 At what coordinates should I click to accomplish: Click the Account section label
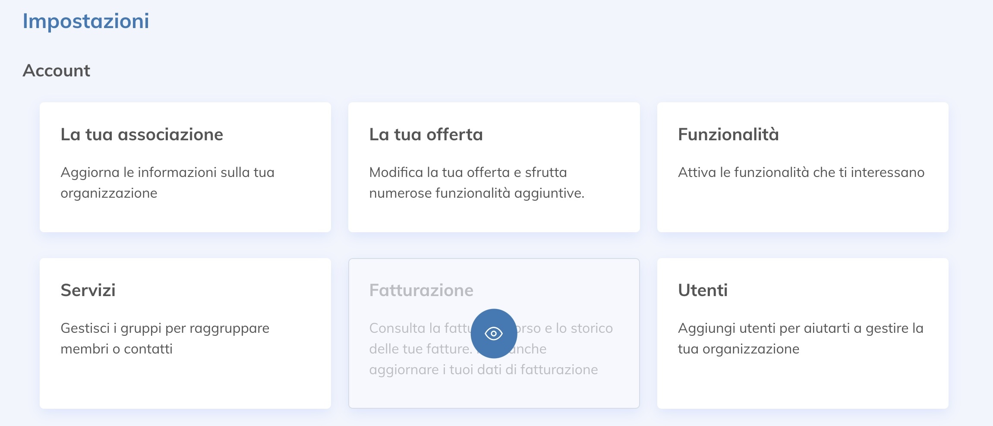click(57, 69)
